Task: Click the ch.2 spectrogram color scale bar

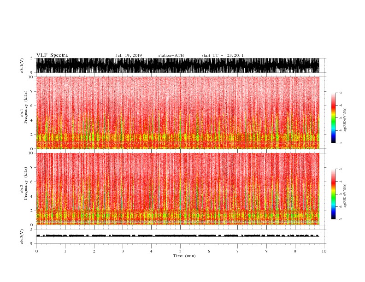Action: tap(333, 194)
